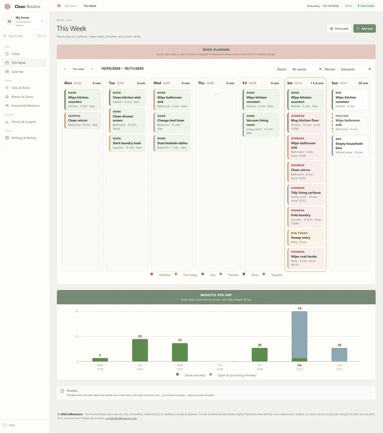Click the Open & upcoming legend swatch
The image size is (383, 433).
(211, 375)
